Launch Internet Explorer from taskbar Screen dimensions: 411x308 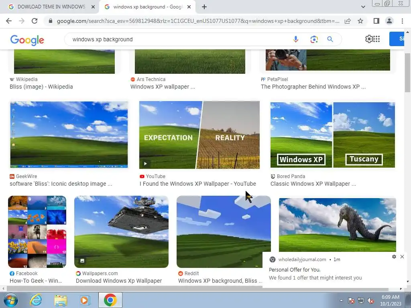pyautogui.click(x=36, y=300)
